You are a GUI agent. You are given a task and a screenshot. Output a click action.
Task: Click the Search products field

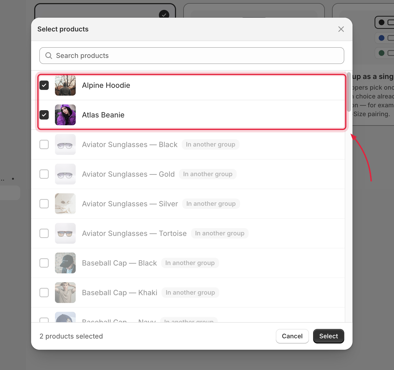[x=192, y=56]
